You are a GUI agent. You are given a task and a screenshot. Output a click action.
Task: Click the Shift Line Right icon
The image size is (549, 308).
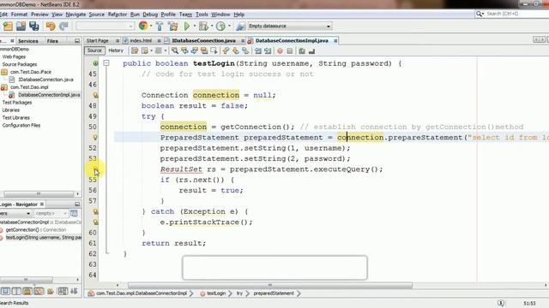pyautogui.click(x=268, y=51)
